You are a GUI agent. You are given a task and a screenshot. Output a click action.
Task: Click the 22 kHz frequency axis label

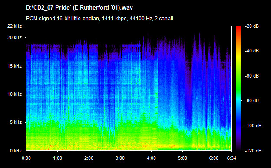14,26
